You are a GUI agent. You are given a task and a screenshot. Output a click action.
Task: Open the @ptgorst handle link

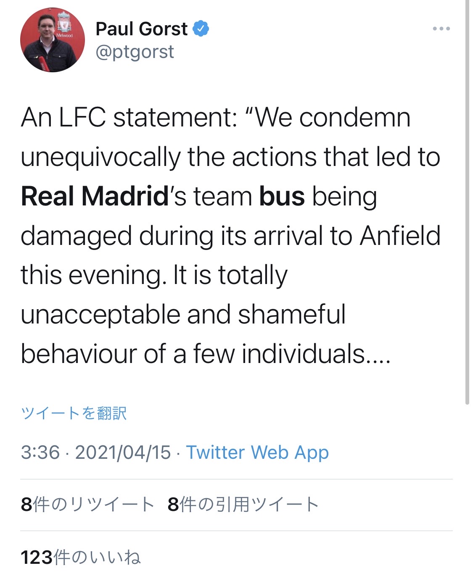pyautogui.click(x=135, y=52)
